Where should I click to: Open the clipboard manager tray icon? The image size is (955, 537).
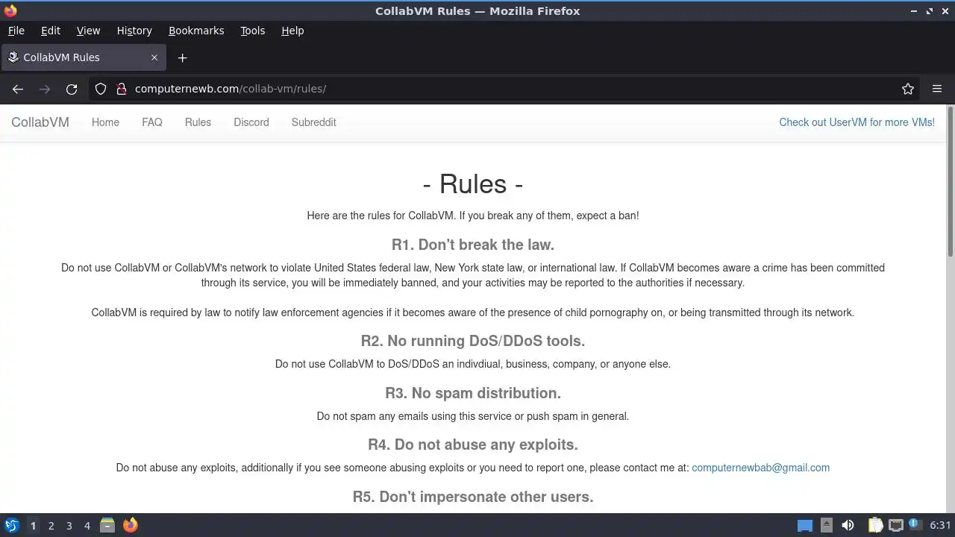pos(875,525)
